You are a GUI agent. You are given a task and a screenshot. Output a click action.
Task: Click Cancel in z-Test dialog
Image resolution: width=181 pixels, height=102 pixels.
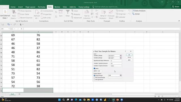coord(129,57)
